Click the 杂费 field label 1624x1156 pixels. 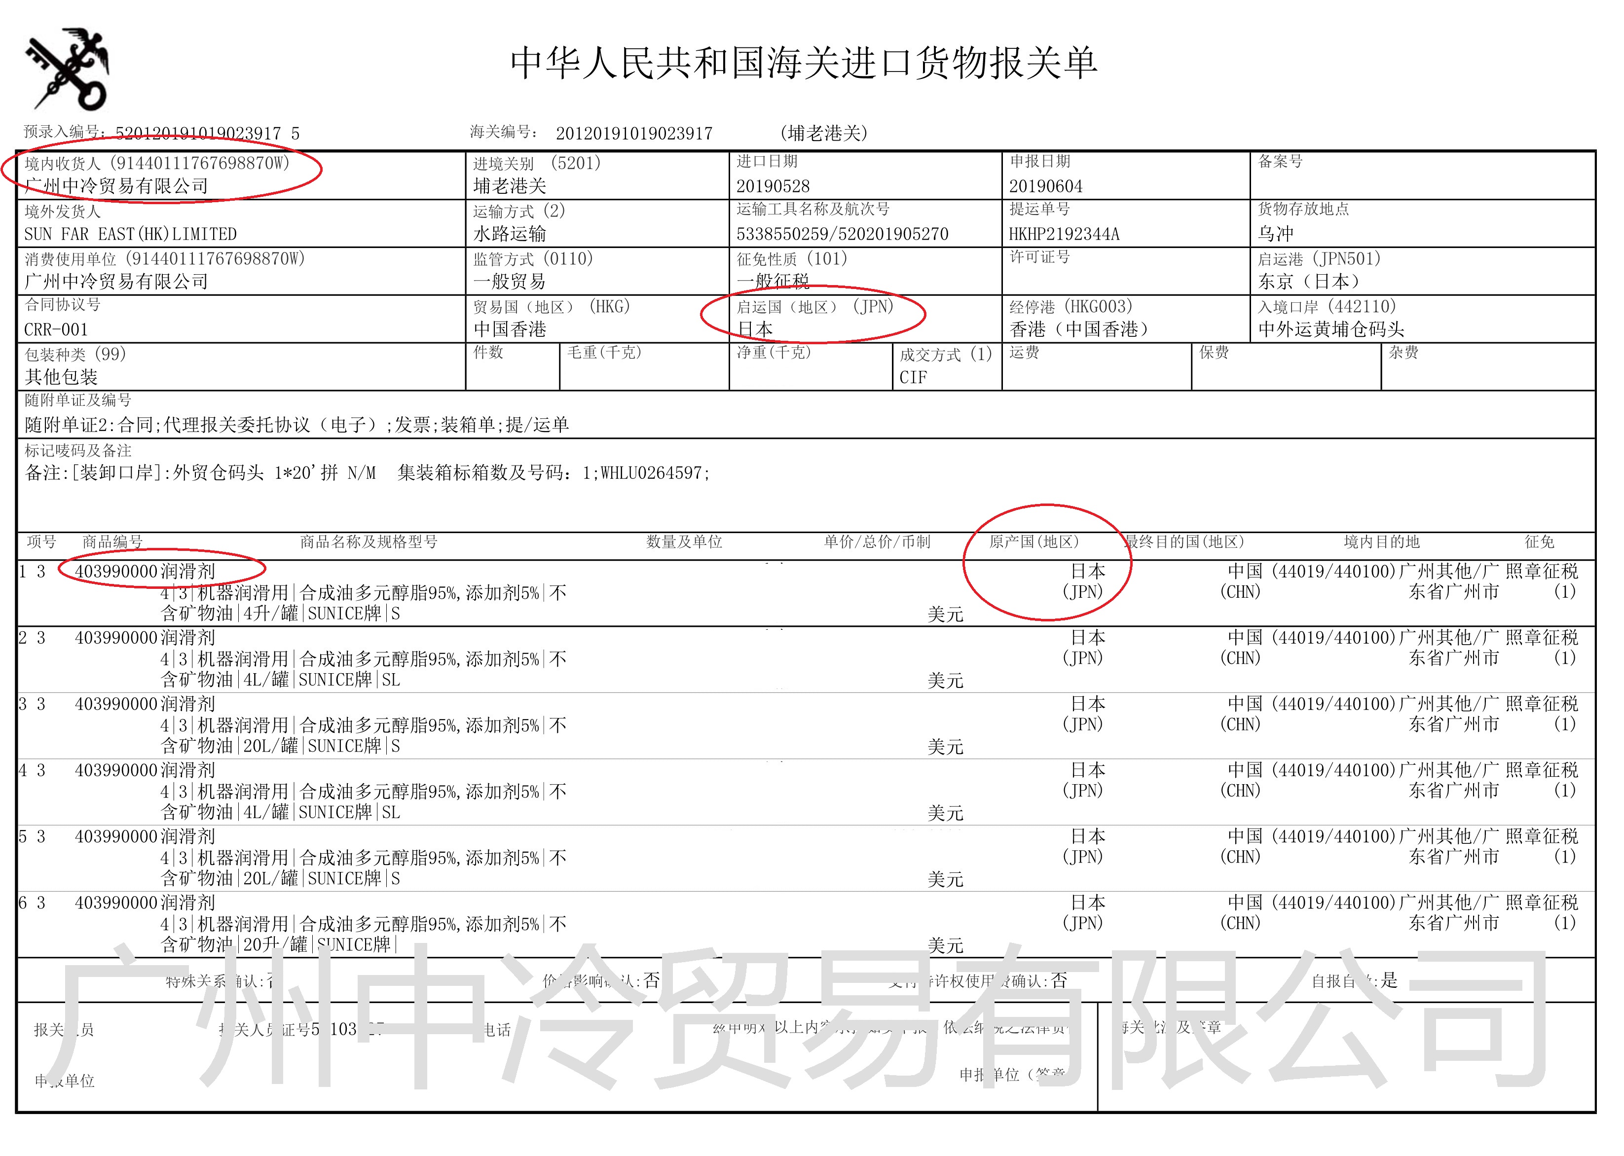coord(1403,352)
